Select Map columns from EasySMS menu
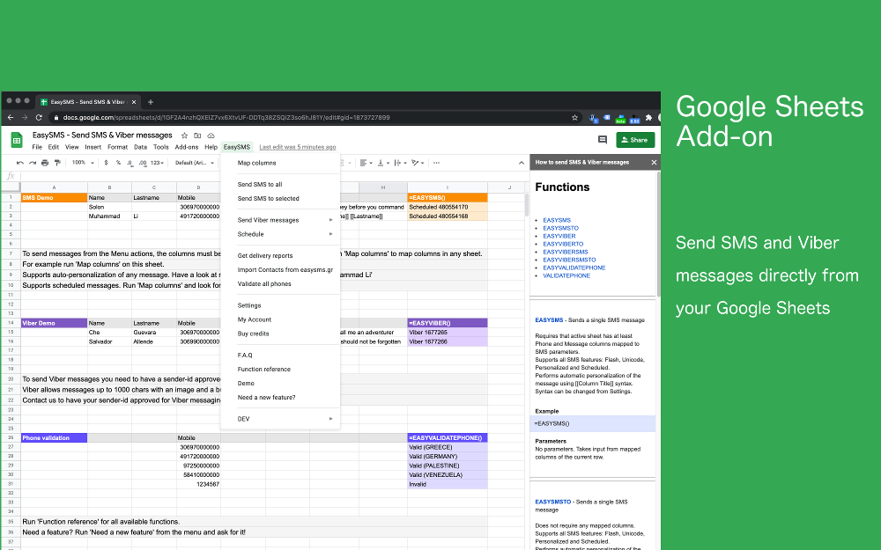The width and height of the screenshot is (881, 550). tap(256, 163)
